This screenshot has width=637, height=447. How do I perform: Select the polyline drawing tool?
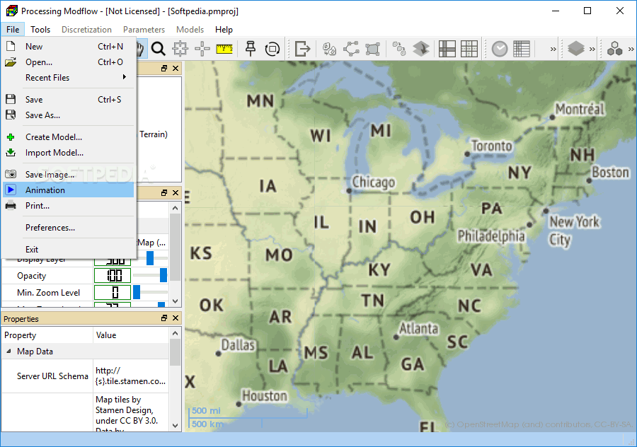pos(351,49)
